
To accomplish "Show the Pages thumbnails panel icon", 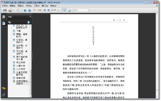I will click(x=4, y=17).
